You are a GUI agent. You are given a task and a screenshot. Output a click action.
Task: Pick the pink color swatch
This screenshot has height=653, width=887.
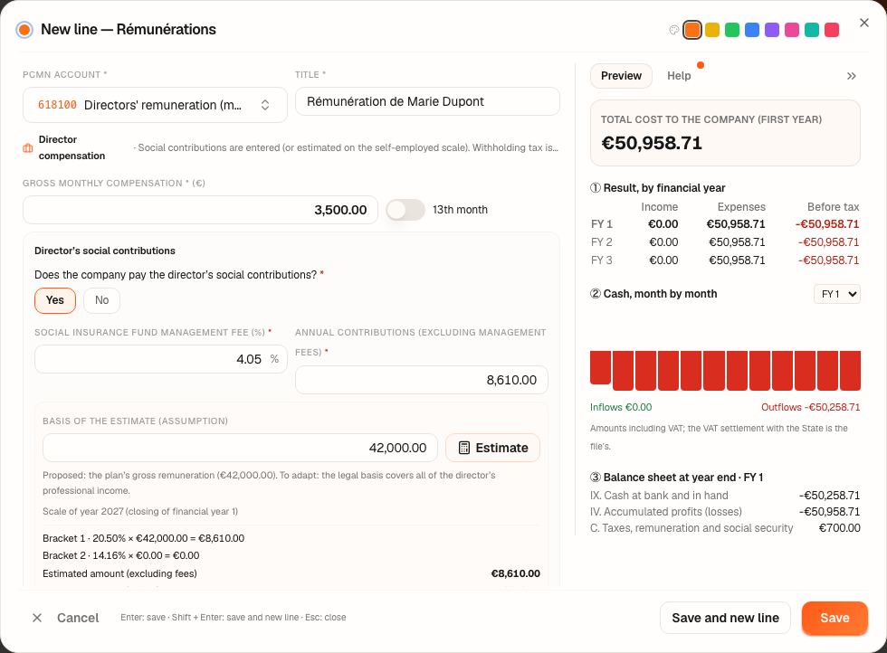[x=792, y=30]
